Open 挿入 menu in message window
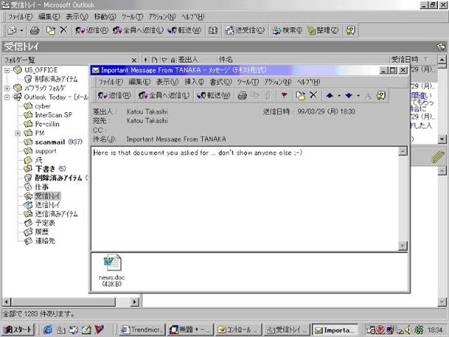The width and height of the screenshot is (449, 337). coord(194,82)
